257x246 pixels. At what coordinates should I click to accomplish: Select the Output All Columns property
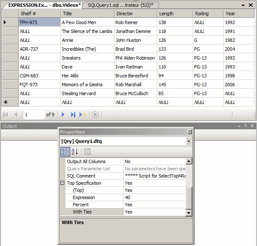click(126, 161)
